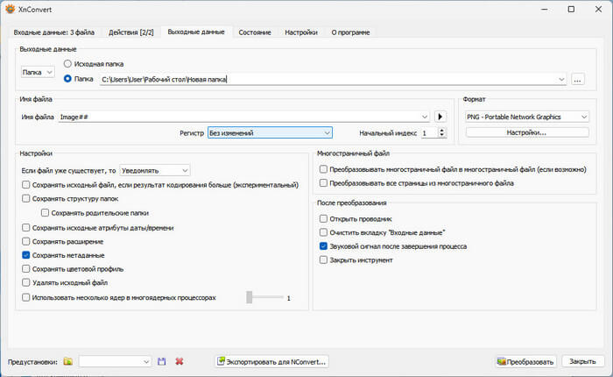
Task: Click the filename pattern arrow button
Action: point(440,116)
